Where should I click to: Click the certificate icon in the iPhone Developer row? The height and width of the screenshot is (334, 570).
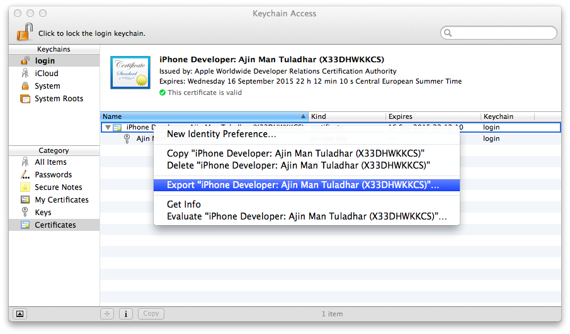coord(117,128)
